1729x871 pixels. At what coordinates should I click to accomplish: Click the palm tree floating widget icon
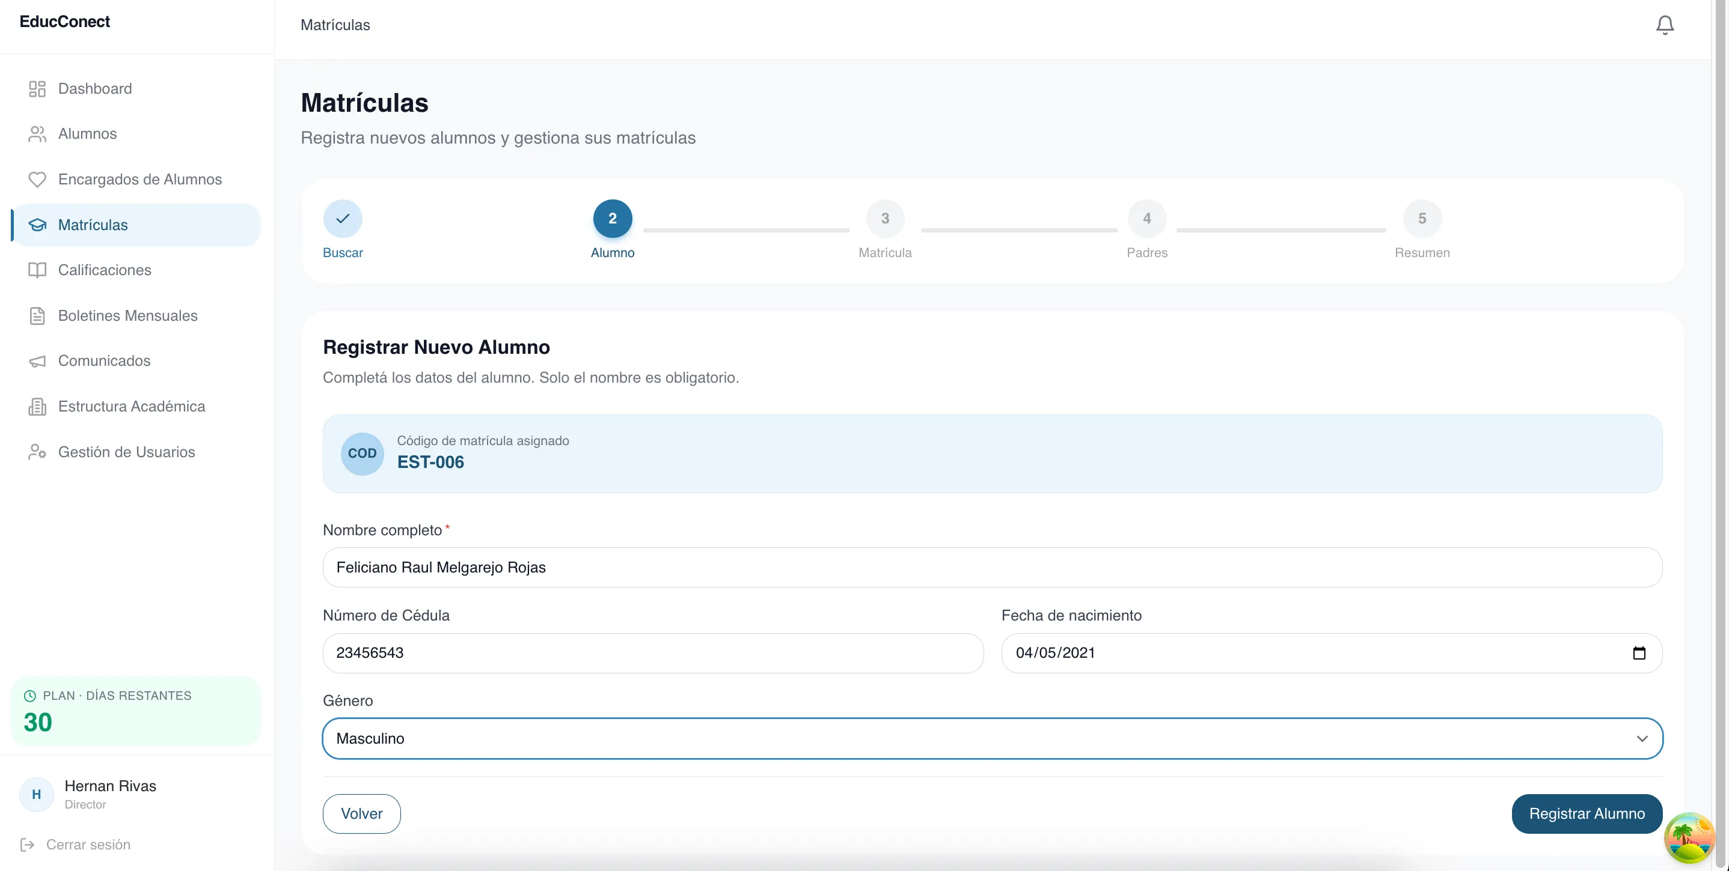coord(1689,837)
